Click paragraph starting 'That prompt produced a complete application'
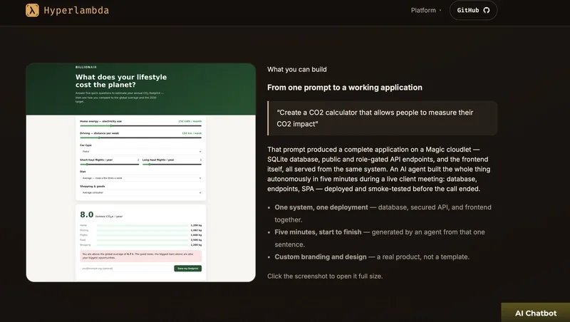 point(379,169)
